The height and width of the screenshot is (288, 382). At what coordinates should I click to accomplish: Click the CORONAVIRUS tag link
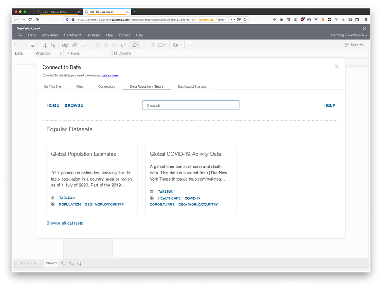click(162, 205)
